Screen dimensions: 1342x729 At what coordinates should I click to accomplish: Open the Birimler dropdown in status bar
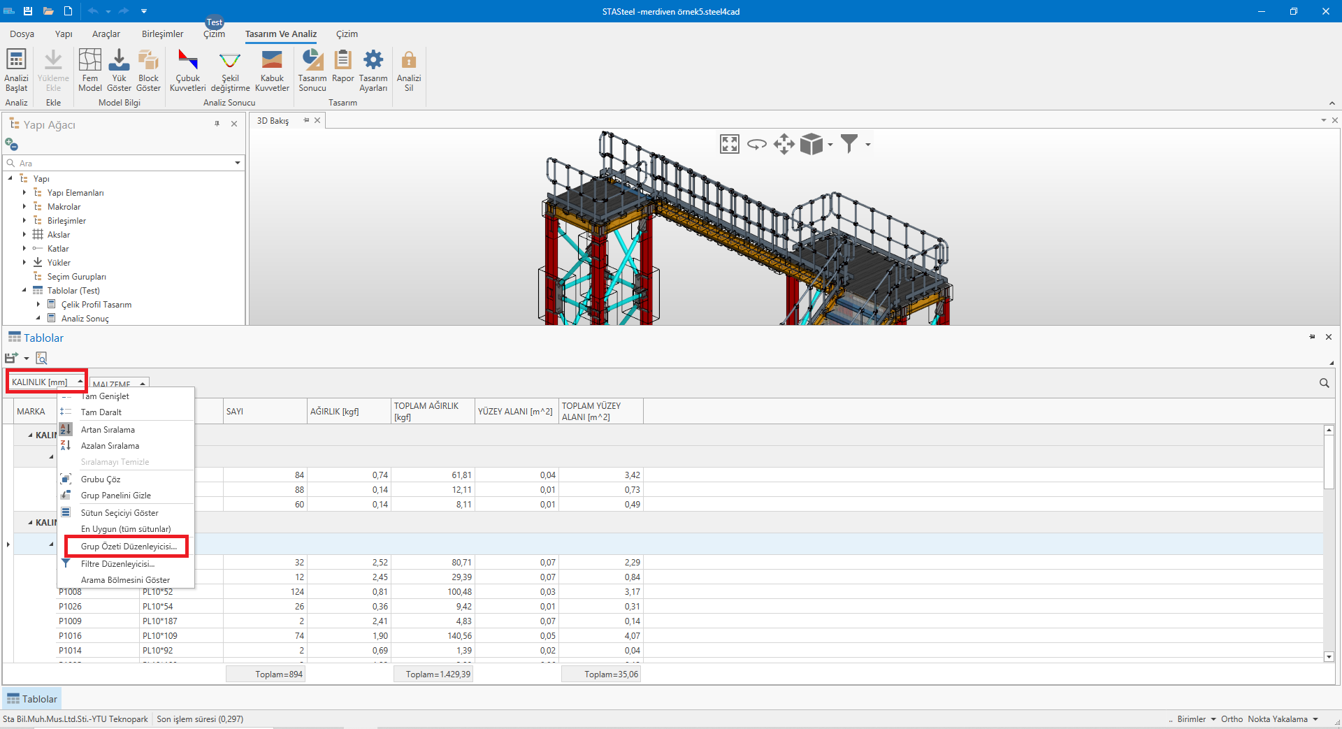(1196, 719)
